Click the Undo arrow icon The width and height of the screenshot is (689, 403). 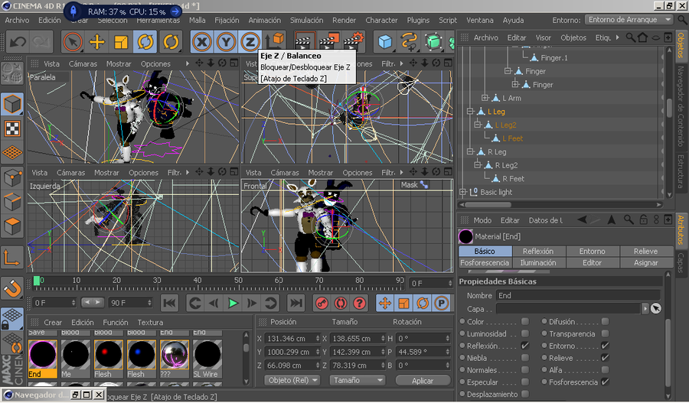(x=18, y=42)
